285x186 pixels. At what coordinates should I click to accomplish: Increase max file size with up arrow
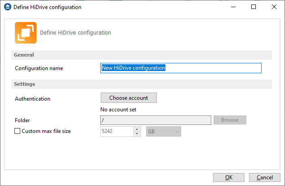pyautogui.click(x=137, y=129)
